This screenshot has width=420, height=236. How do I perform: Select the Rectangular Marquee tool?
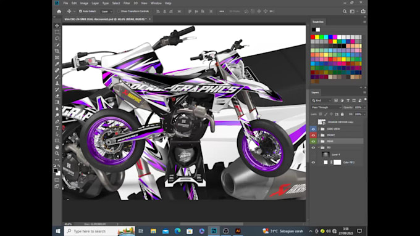(57, 32)
